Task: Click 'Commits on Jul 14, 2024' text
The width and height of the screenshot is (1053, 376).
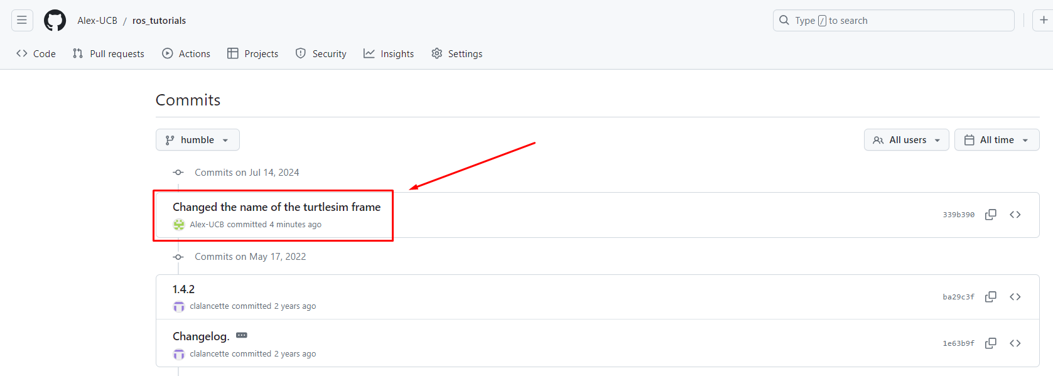Action: point(247,173)
